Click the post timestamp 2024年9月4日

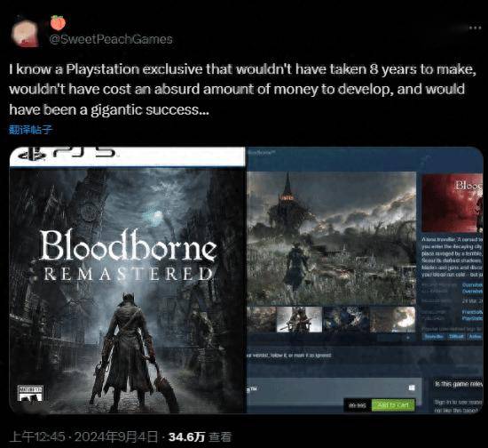(115, 436)
